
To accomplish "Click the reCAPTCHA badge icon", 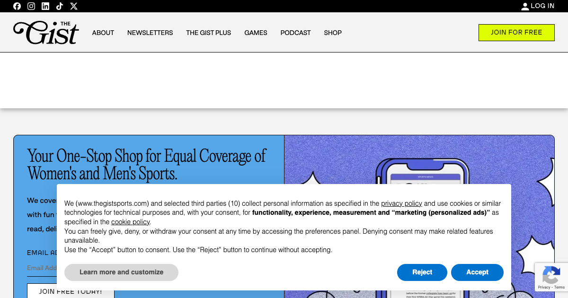I will (551, 274).
